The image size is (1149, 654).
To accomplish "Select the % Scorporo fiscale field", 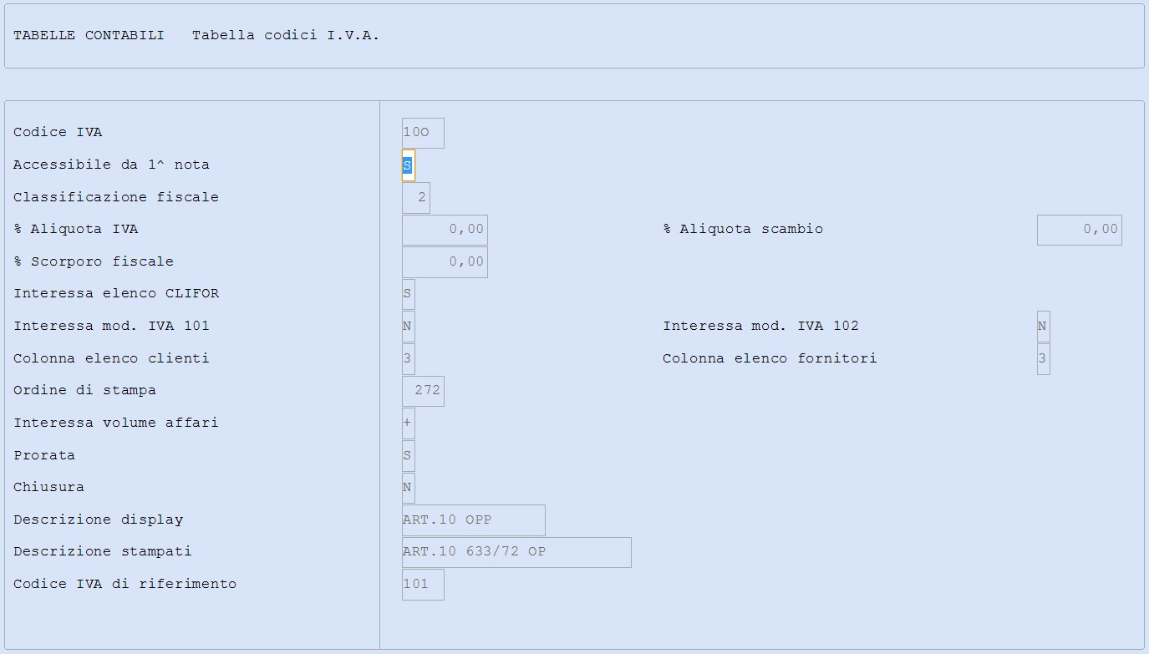I will tap(445, 262).
